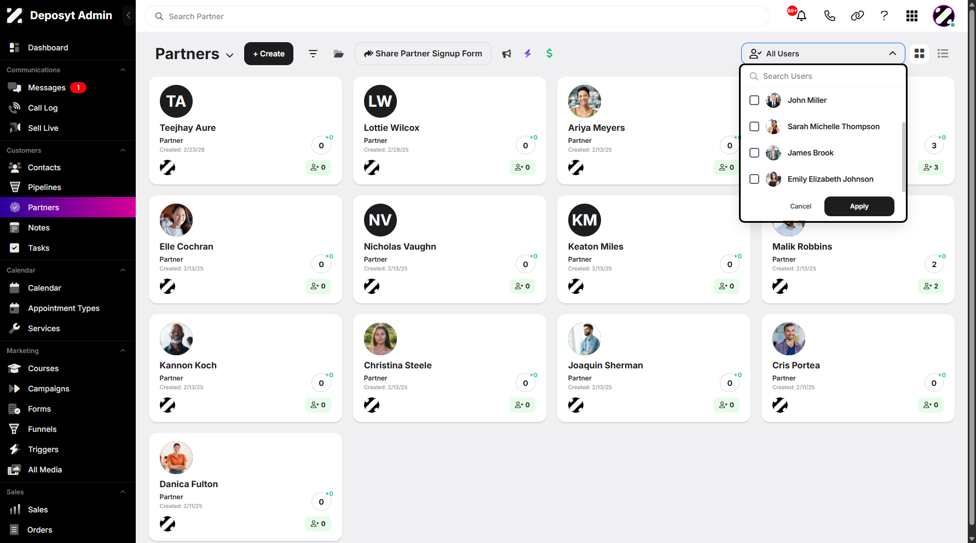Collapse the Calendar section
Screen dimensions: 976x543
click(123, 270)
